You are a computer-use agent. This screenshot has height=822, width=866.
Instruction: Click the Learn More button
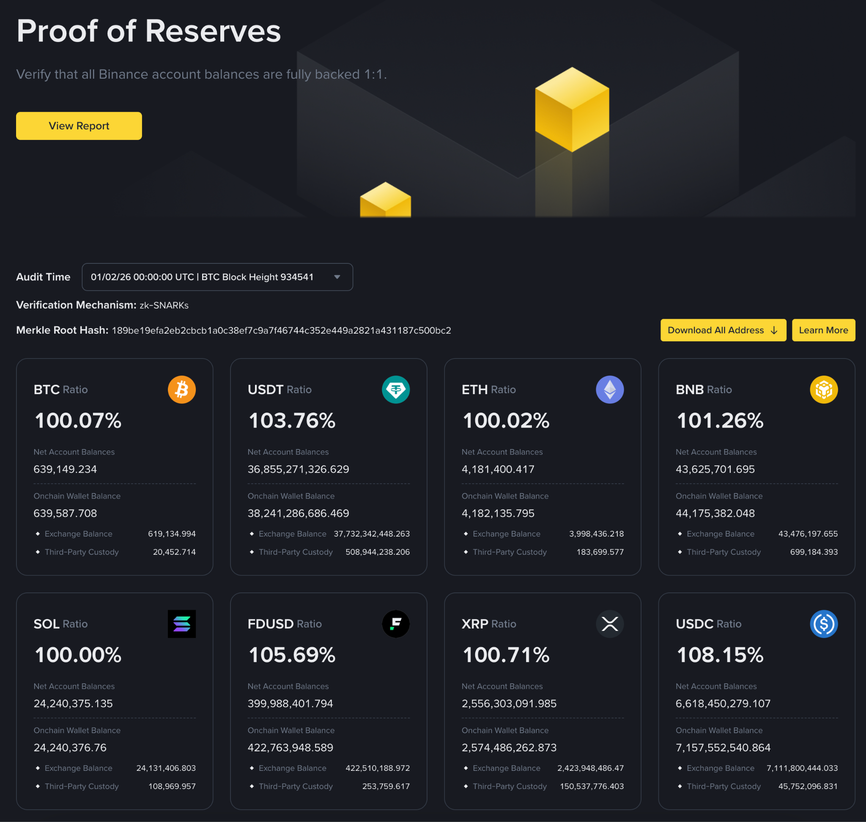(x=823, y=330)
